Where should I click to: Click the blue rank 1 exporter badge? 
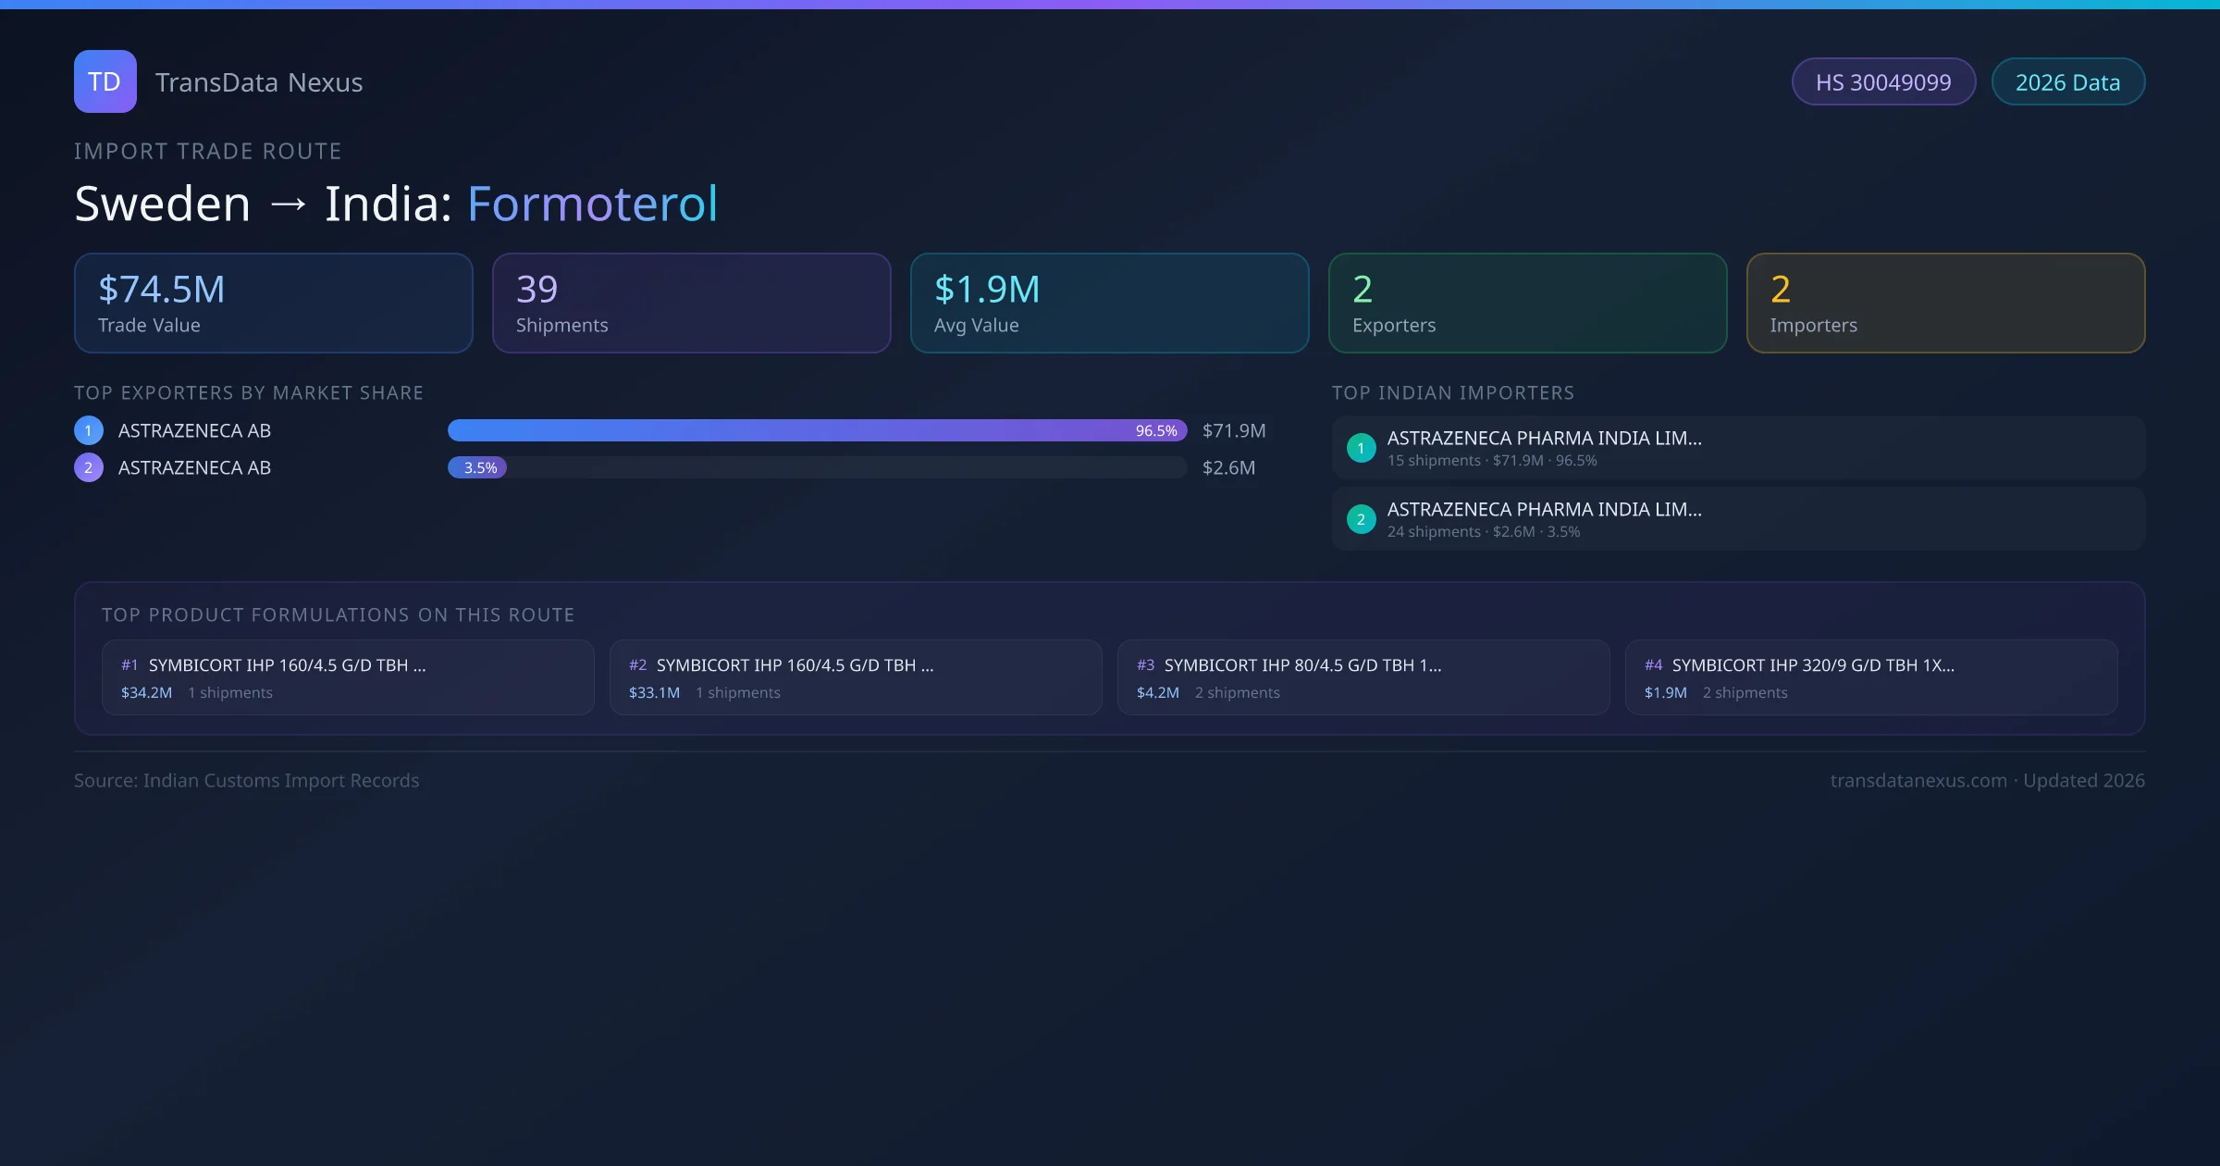[x=89, y=430]
